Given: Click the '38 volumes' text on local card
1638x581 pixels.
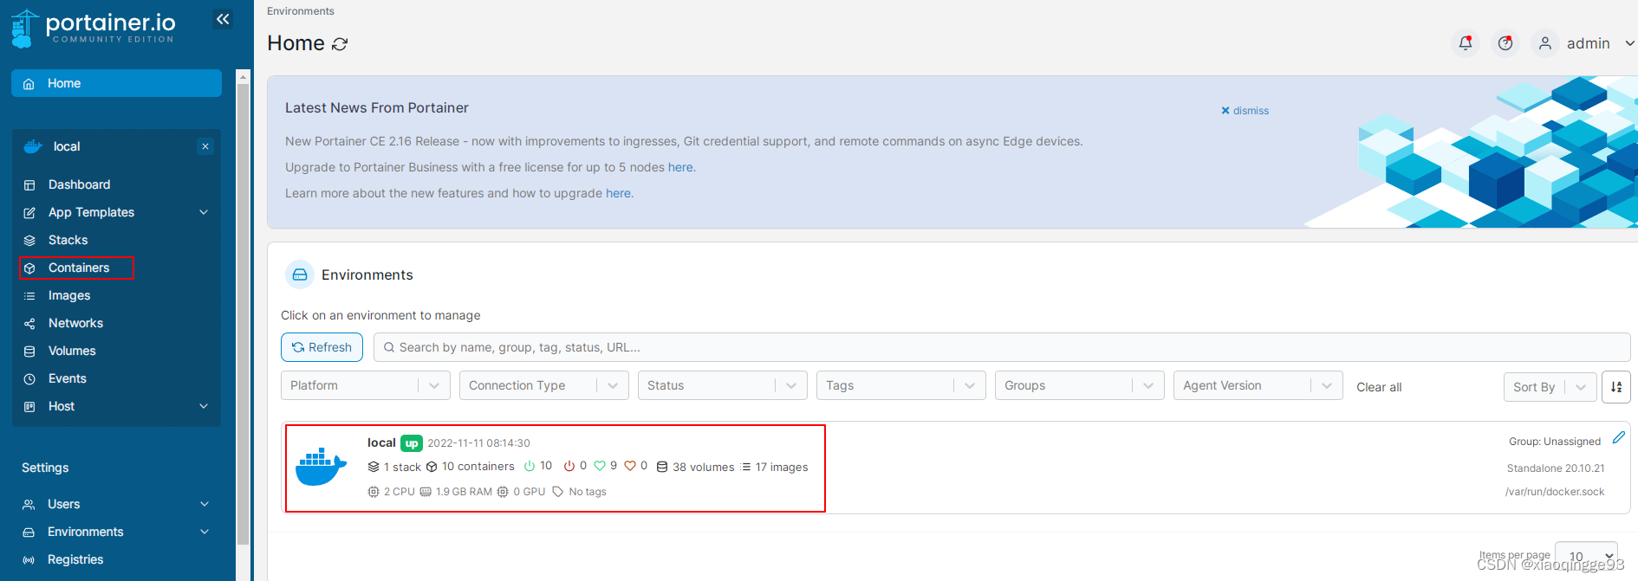Looking at the screenshot, I should click(x=704, y=467).
